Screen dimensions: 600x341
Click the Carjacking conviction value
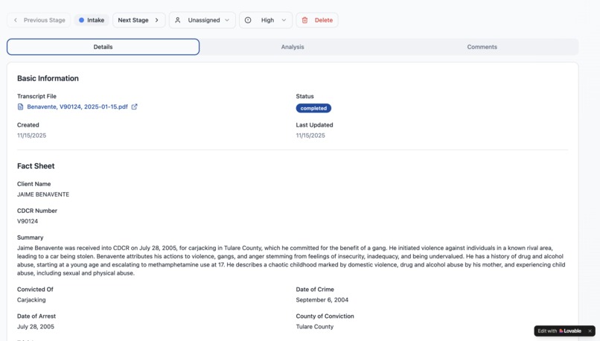click(31, 300)
